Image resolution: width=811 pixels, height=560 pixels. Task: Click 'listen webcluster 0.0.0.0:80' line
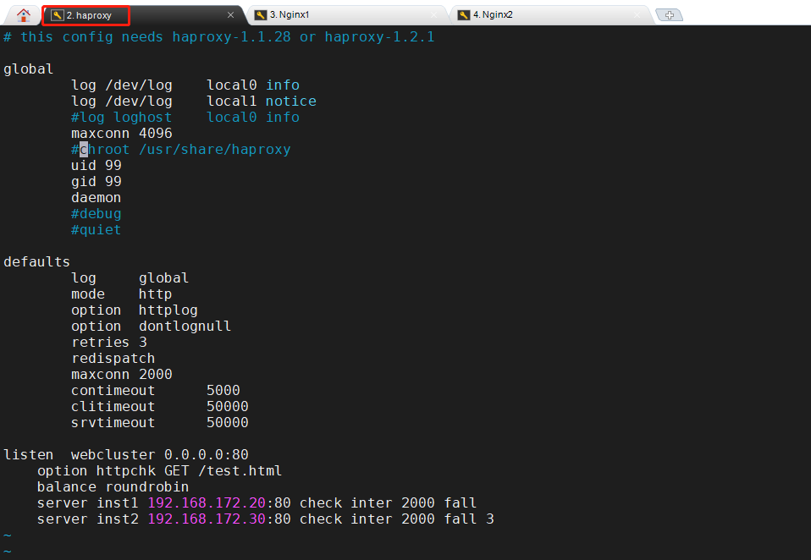click(125, 454)
